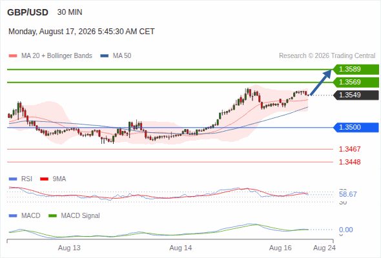This screenshot has width=381, height=258.
Task: Click the Aug 16 date on the timeline
Action: [x=280, y=248]
